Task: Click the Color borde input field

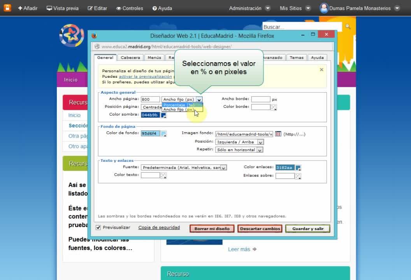Action: pos(260,107)
